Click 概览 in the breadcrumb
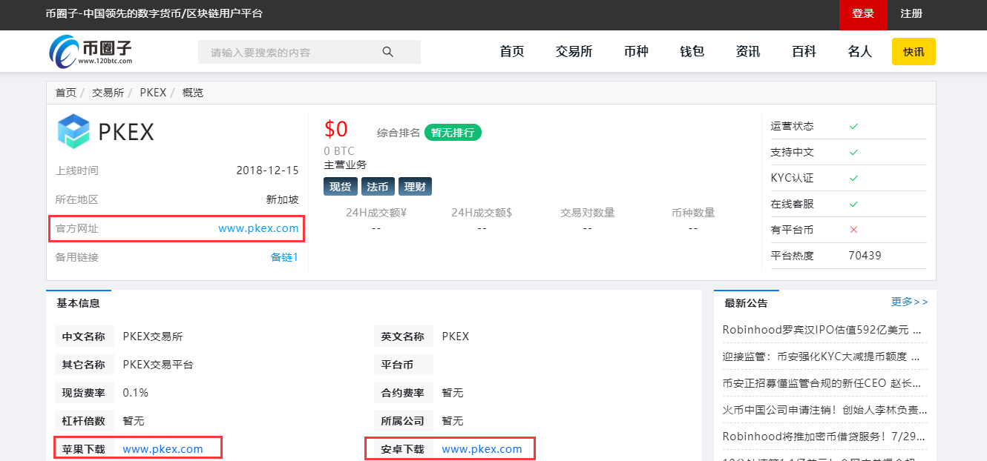987x461 pixels. (193, 93)
